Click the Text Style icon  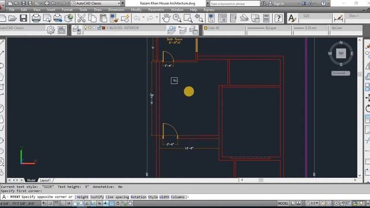click(x=292, y=18)
